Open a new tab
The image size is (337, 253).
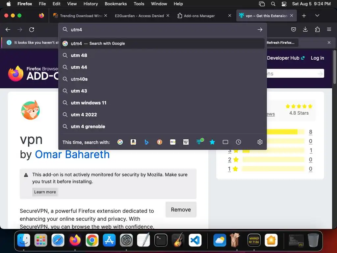coord(304,16)
